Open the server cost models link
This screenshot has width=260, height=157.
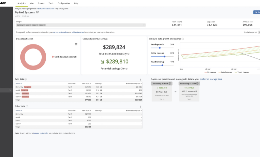tap(61, 32)
